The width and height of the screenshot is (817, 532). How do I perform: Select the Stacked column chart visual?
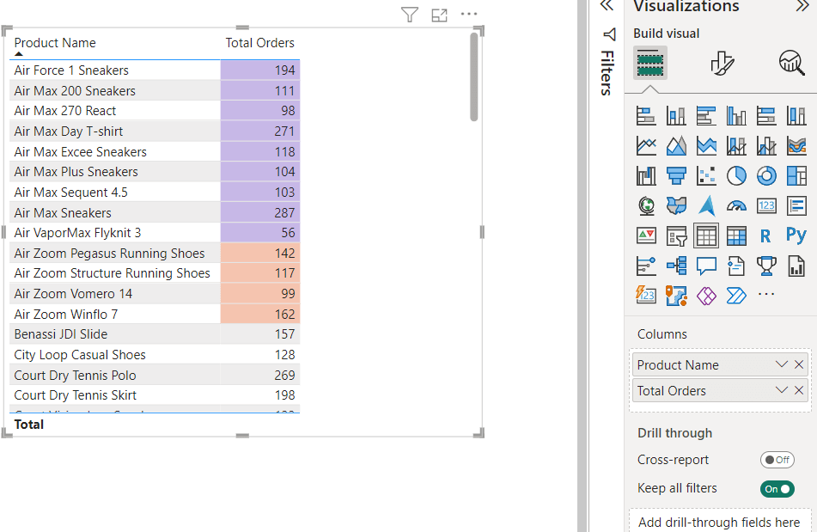[x=676, y=116]
